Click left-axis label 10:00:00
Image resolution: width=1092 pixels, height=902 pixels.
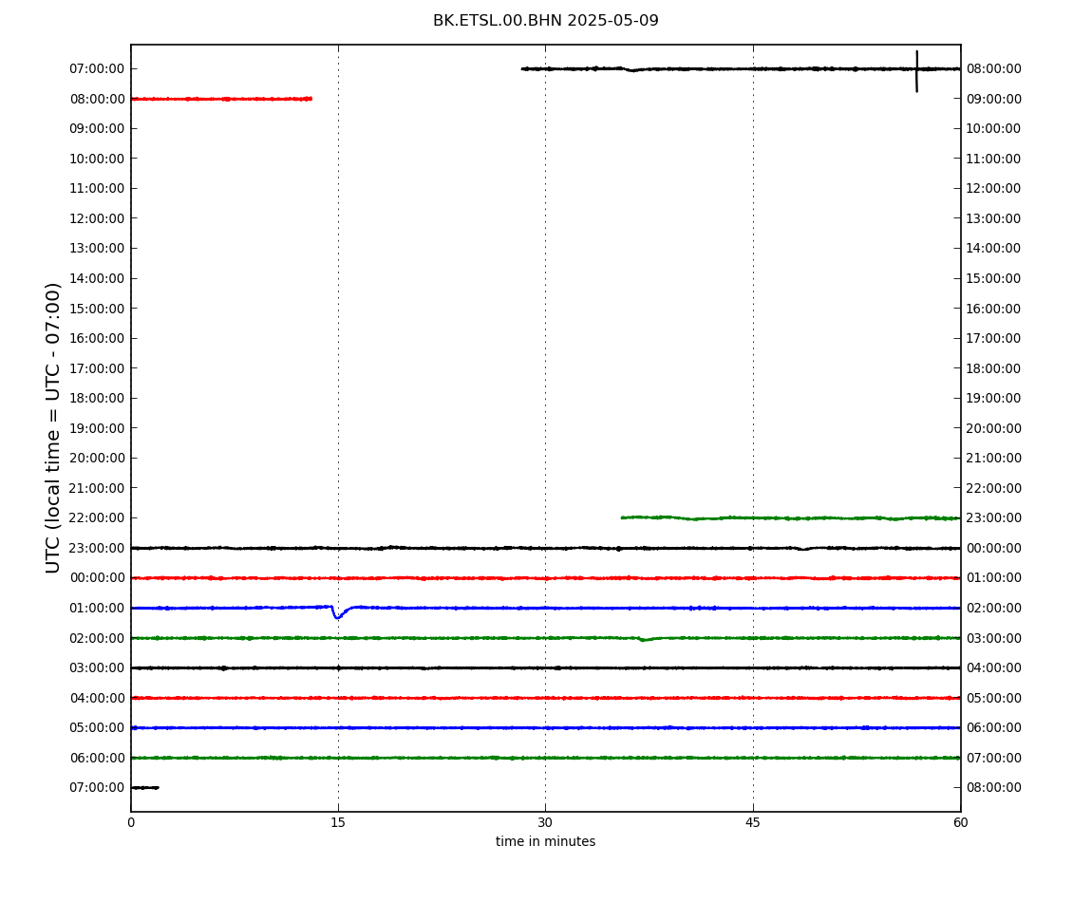pyautogui.click(x=97, y=159)
